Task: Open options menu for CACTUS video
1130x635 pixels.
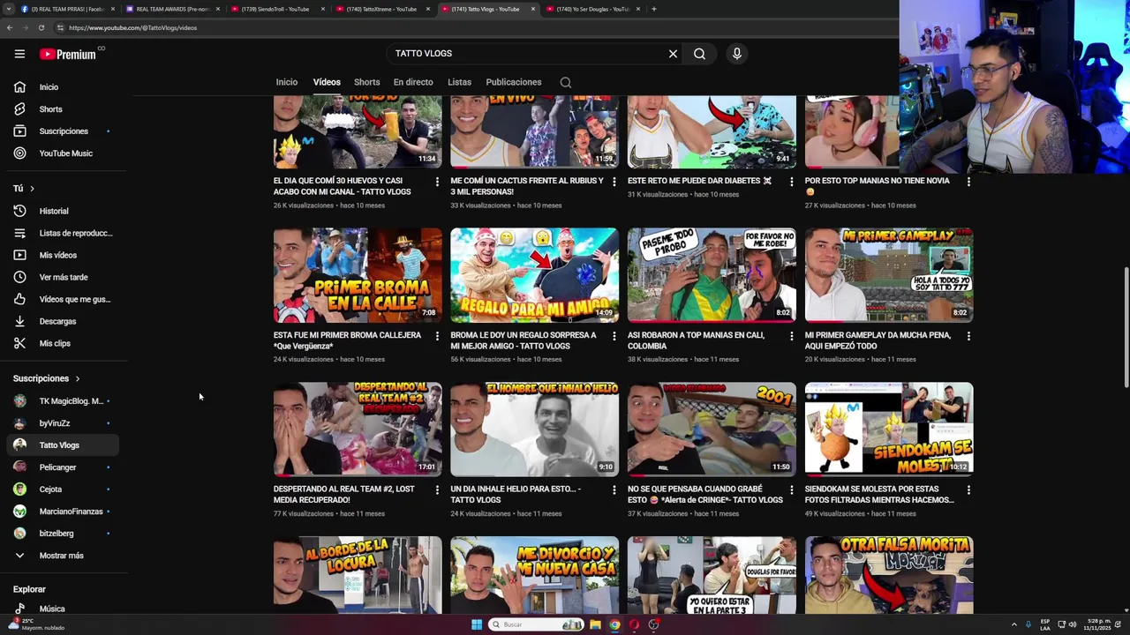Action: pyautogui.click(x=614, y=182)
